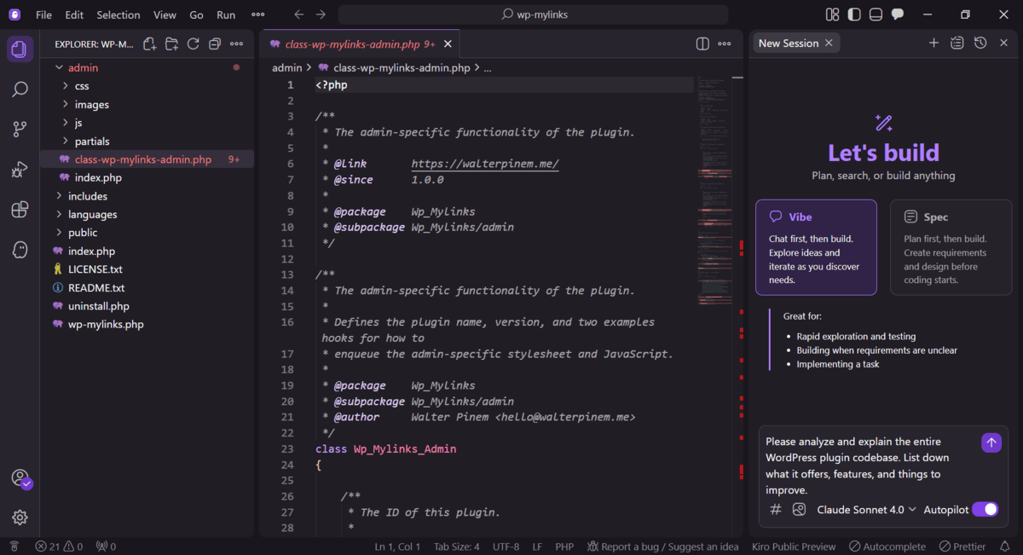
Task: Add context with the hash icon
Action: 776,509
